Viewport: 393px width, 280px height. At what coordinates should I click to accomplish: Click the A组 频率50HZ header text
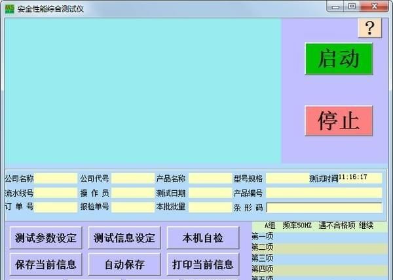click(288, 226)
